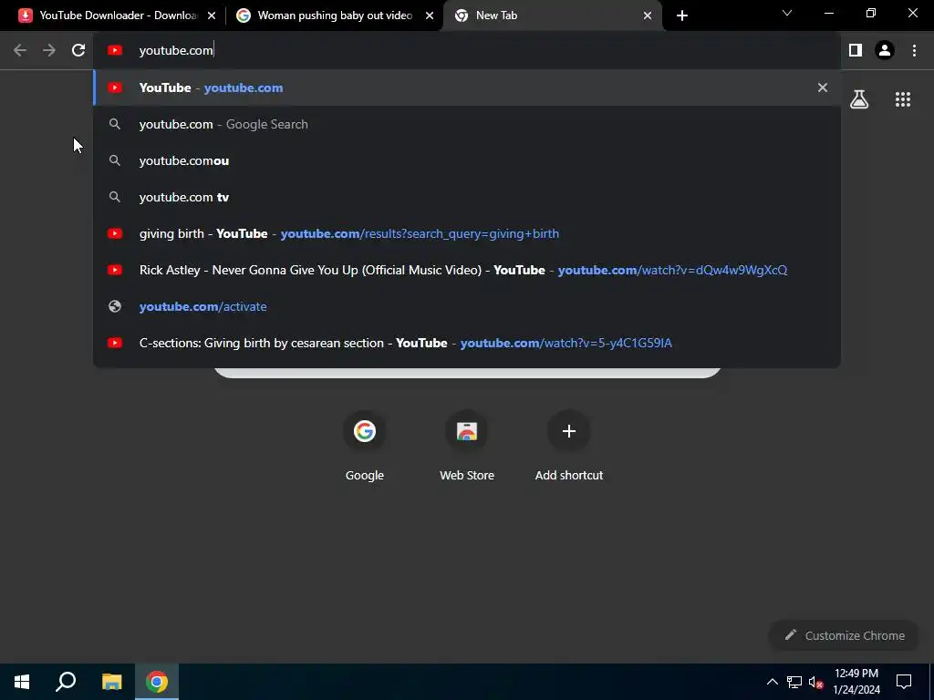Close the Woman pushing baby out tab

pyautogui.click(x=430, y=15)
